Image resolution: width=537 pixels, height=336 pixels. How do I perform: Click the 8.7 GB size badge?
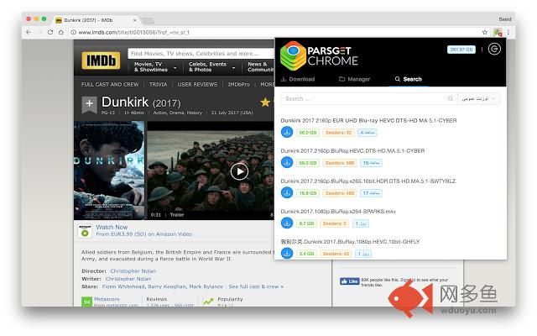306,223
